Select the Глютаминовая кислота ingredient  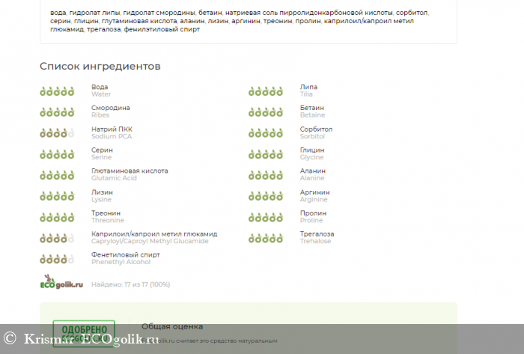point(130,171)
